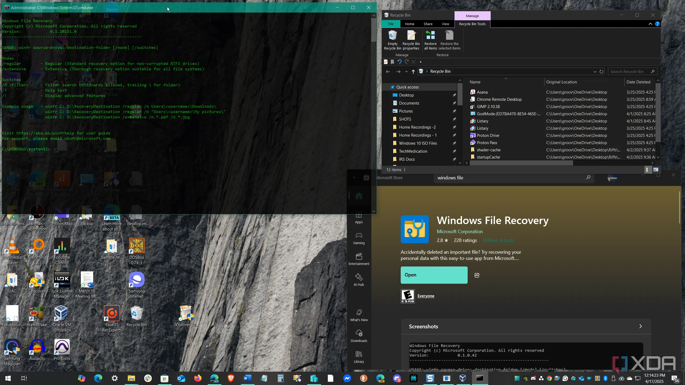Open the Bluetooth icon in the system tray
The width and height of the screenshot is (685, 385).
pyautogui.click(x=605, y=378)
